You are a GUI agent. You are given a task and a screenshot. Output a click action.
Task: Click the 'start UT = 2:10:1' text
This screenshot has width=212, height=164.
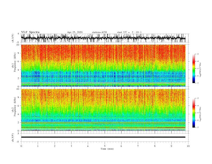(x=129, y=32)
